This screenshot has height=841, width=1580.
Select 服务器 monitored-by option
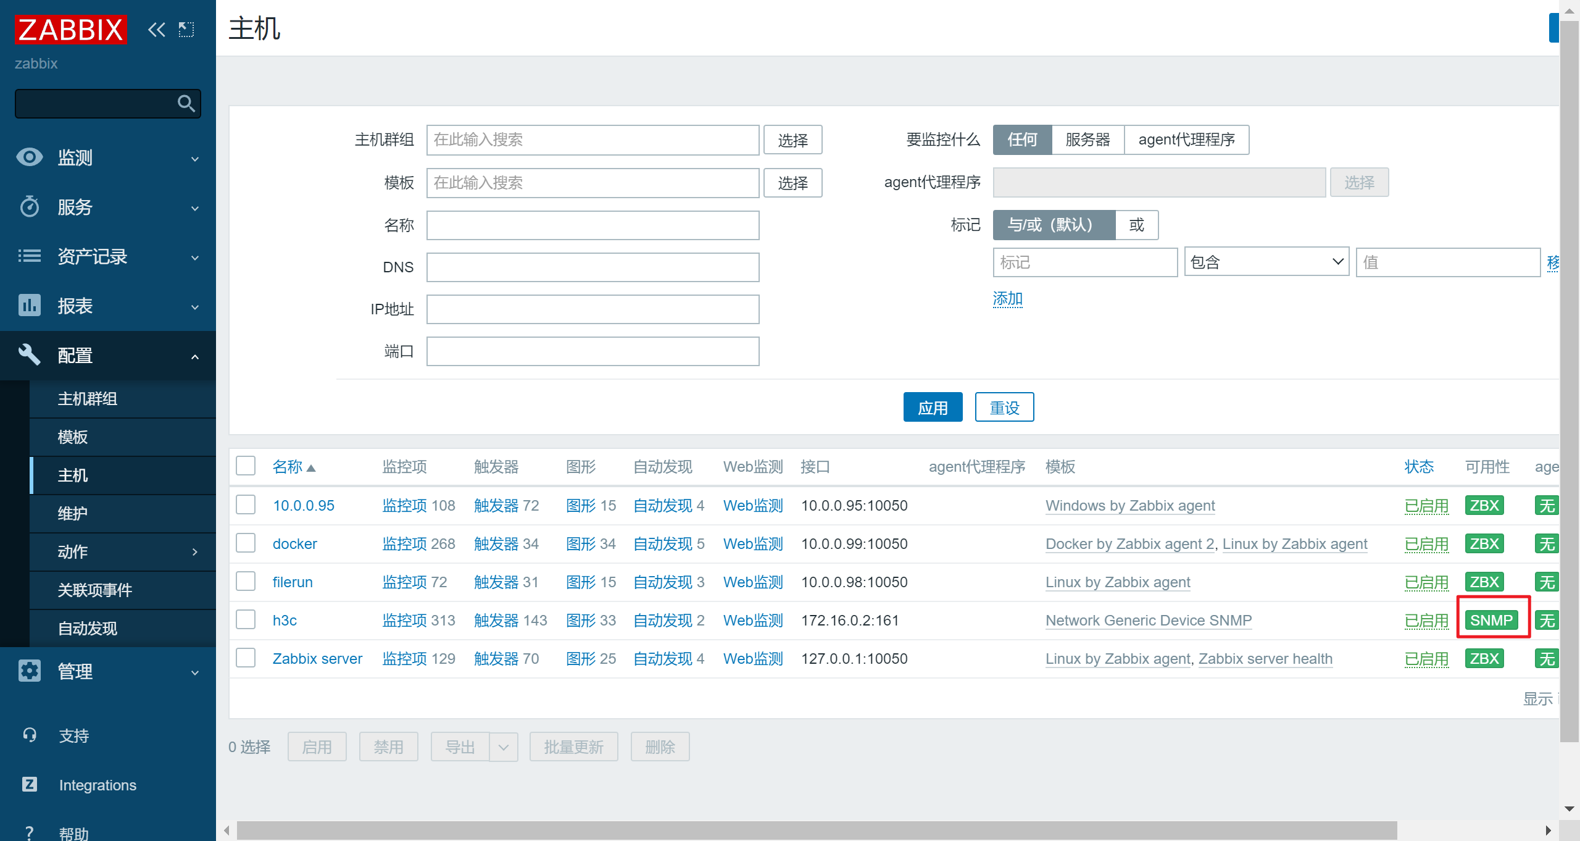1087,140
